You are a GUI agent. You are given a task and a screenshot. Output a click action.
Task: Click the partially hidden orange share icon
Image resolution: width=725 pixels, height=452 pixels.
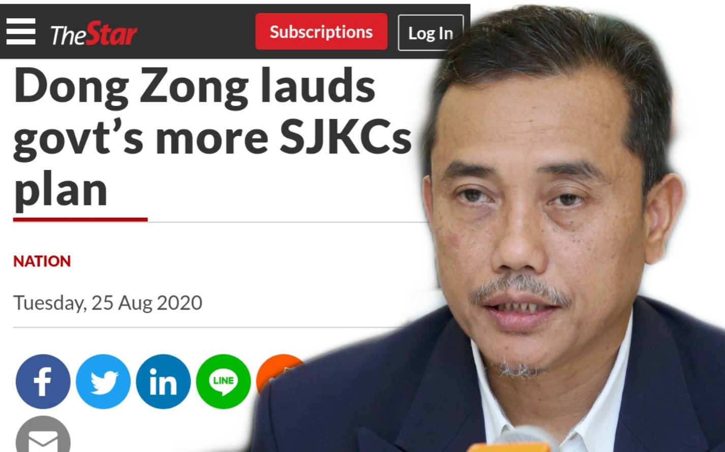pyautogui.click(x=277, y=374)
